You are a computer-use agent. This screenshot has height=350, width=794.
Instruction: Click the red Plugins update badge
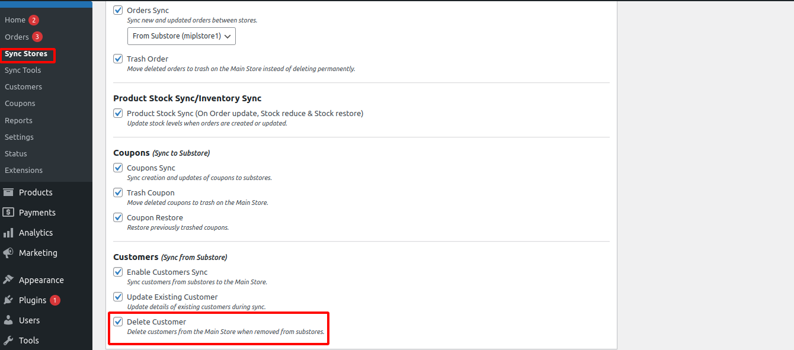55,300
